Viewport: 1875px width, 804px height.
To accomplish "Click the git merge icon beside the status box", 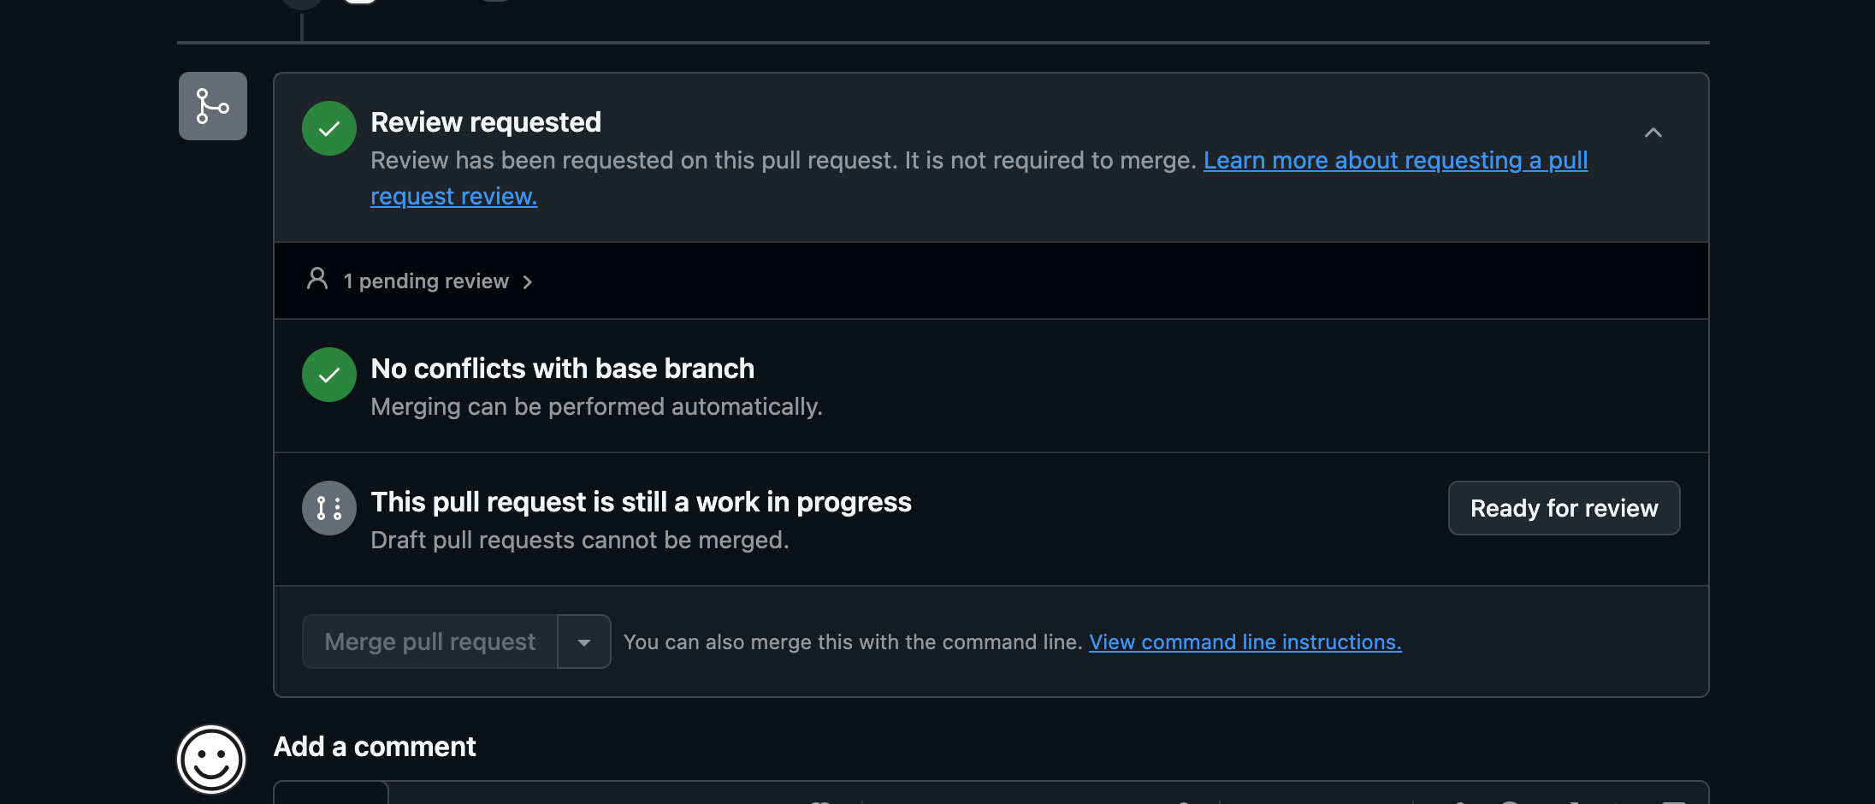I will click(212, 106).
